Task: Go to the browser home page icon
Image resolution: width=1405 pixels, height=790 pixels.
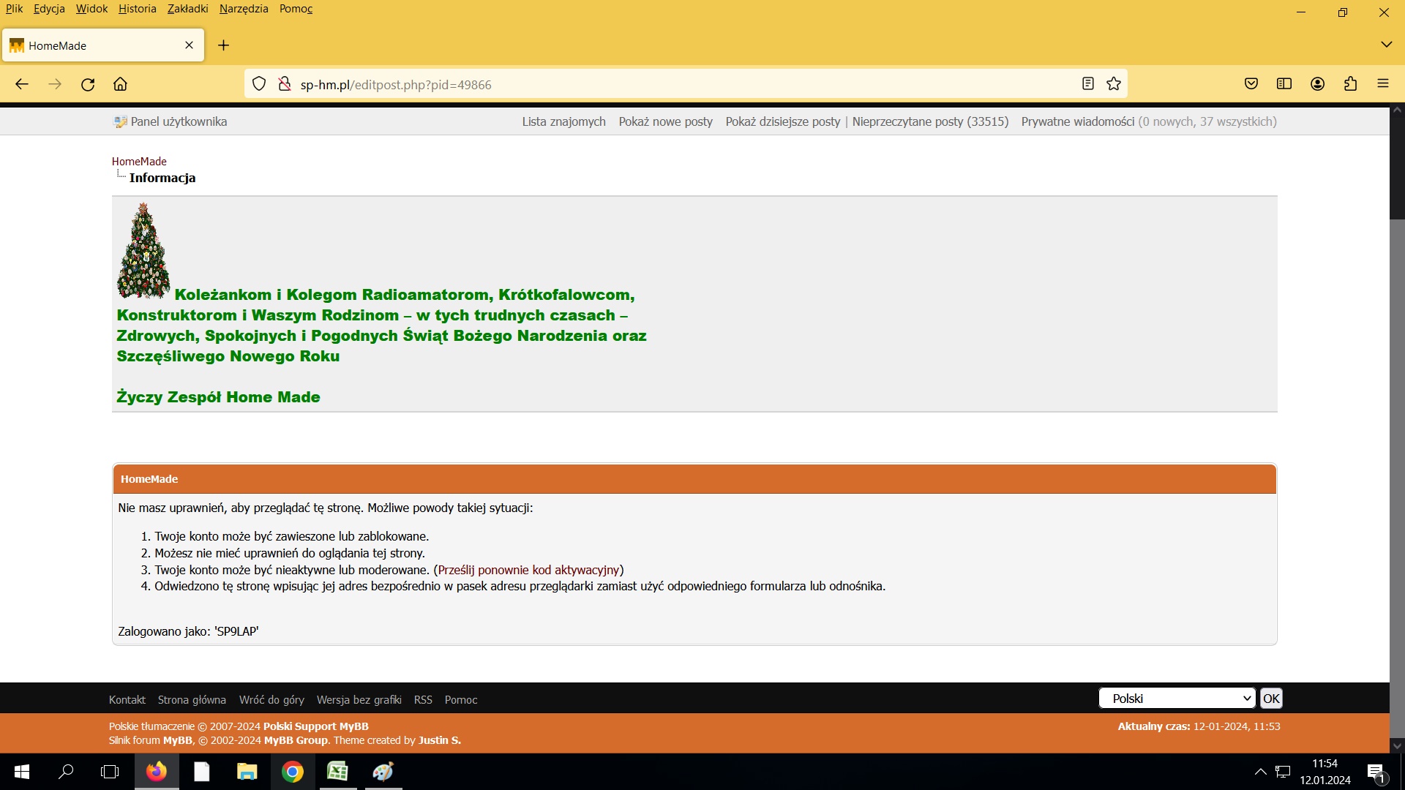Action: tap(121, 84)
